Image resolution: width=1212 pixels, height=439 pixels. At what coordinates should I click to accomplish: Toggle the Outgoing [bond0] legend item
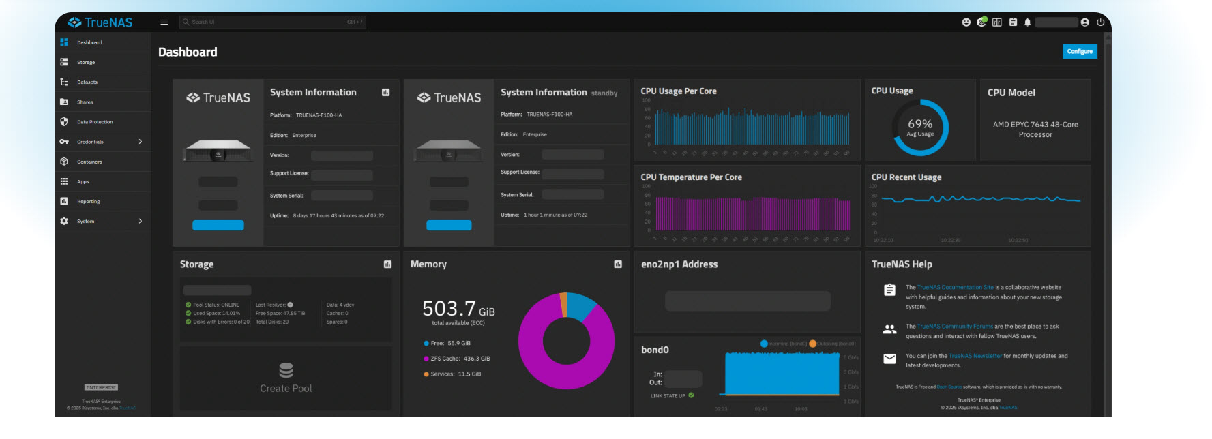[x=832, y=344]
